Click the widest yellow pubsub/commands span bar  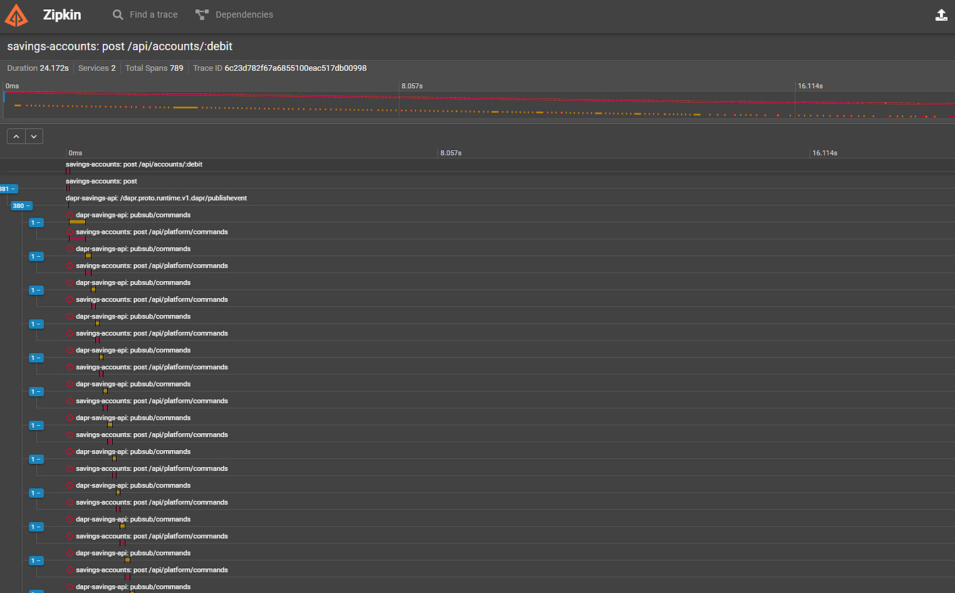click(x=77, y=222)
